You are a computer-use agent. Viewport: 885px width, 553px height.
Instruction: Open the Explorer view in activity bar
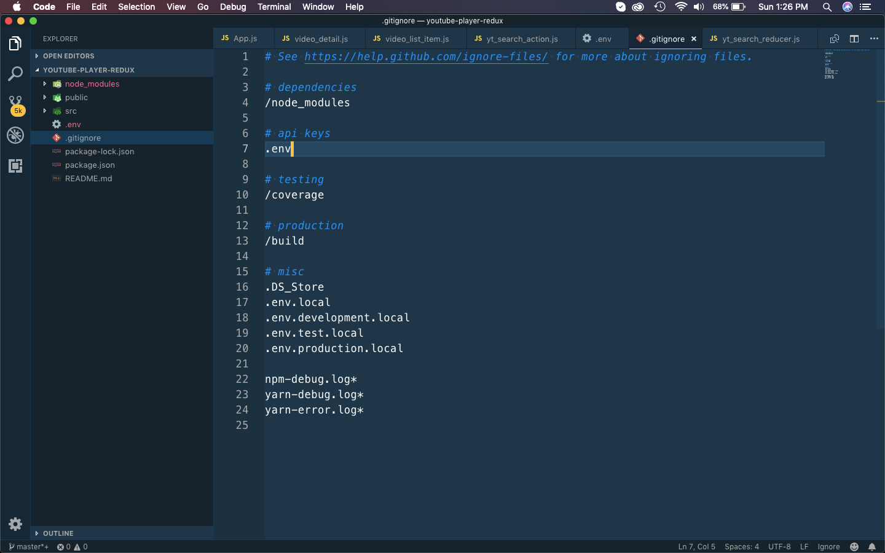tap(15, 44)
